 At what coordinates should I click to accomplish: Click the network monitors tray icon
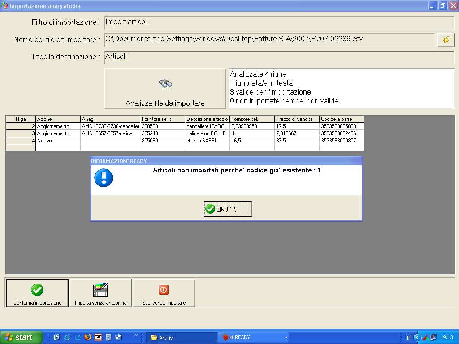click(433, 337)
